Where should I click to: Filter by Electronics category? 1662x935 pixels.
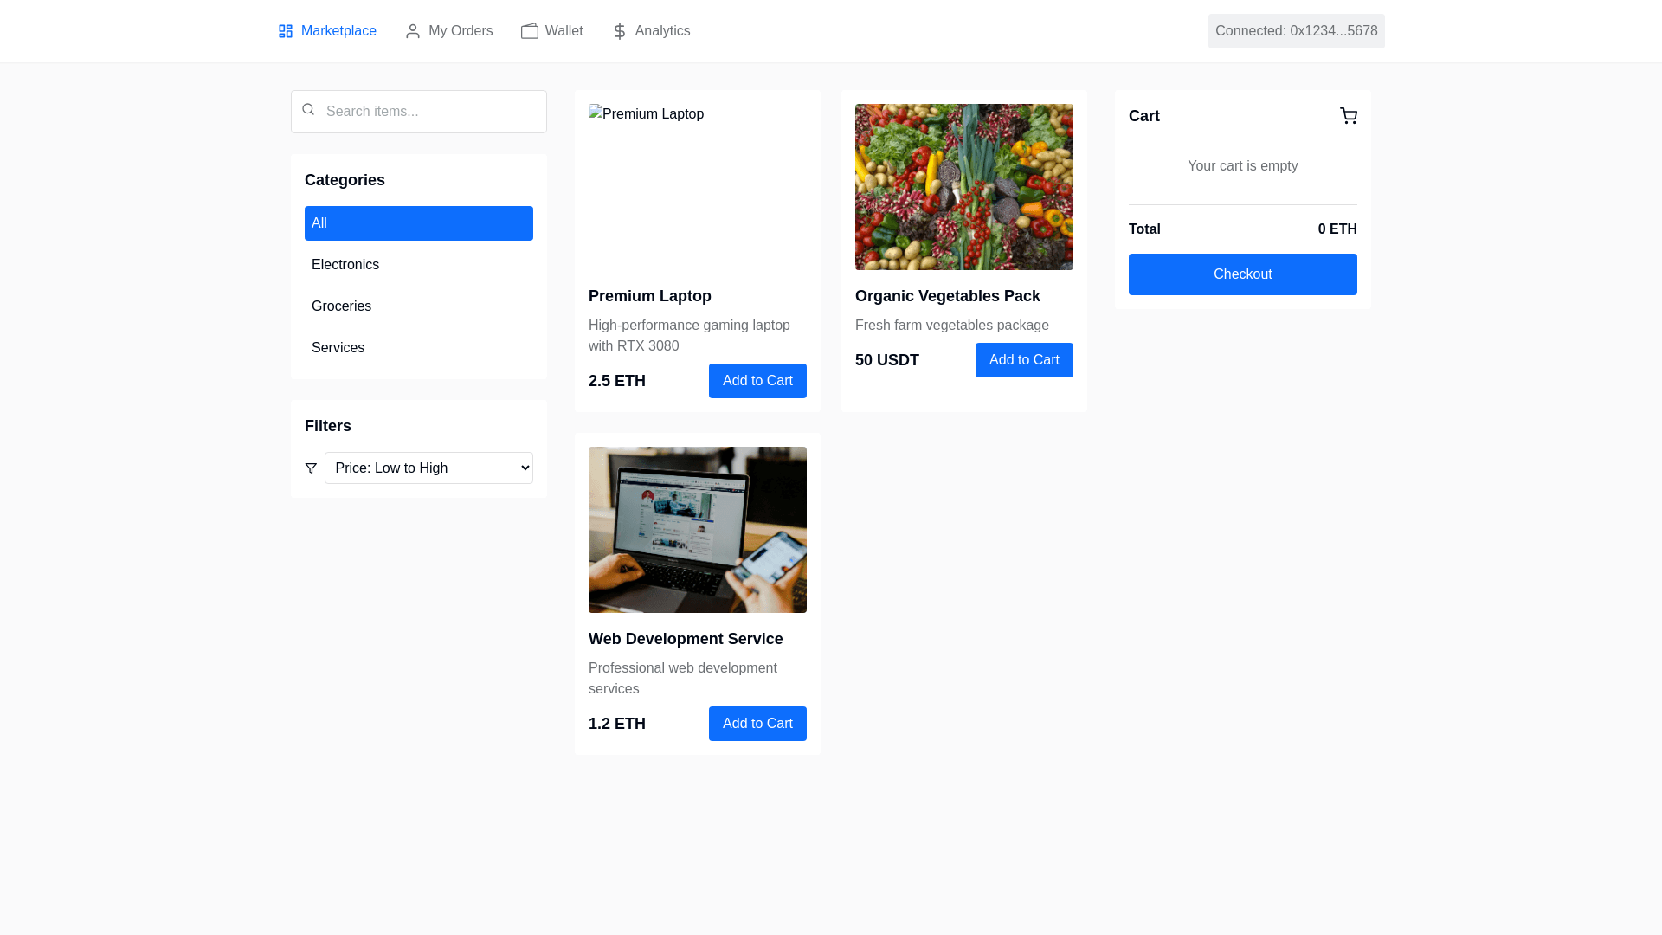(x=419, y=265)
